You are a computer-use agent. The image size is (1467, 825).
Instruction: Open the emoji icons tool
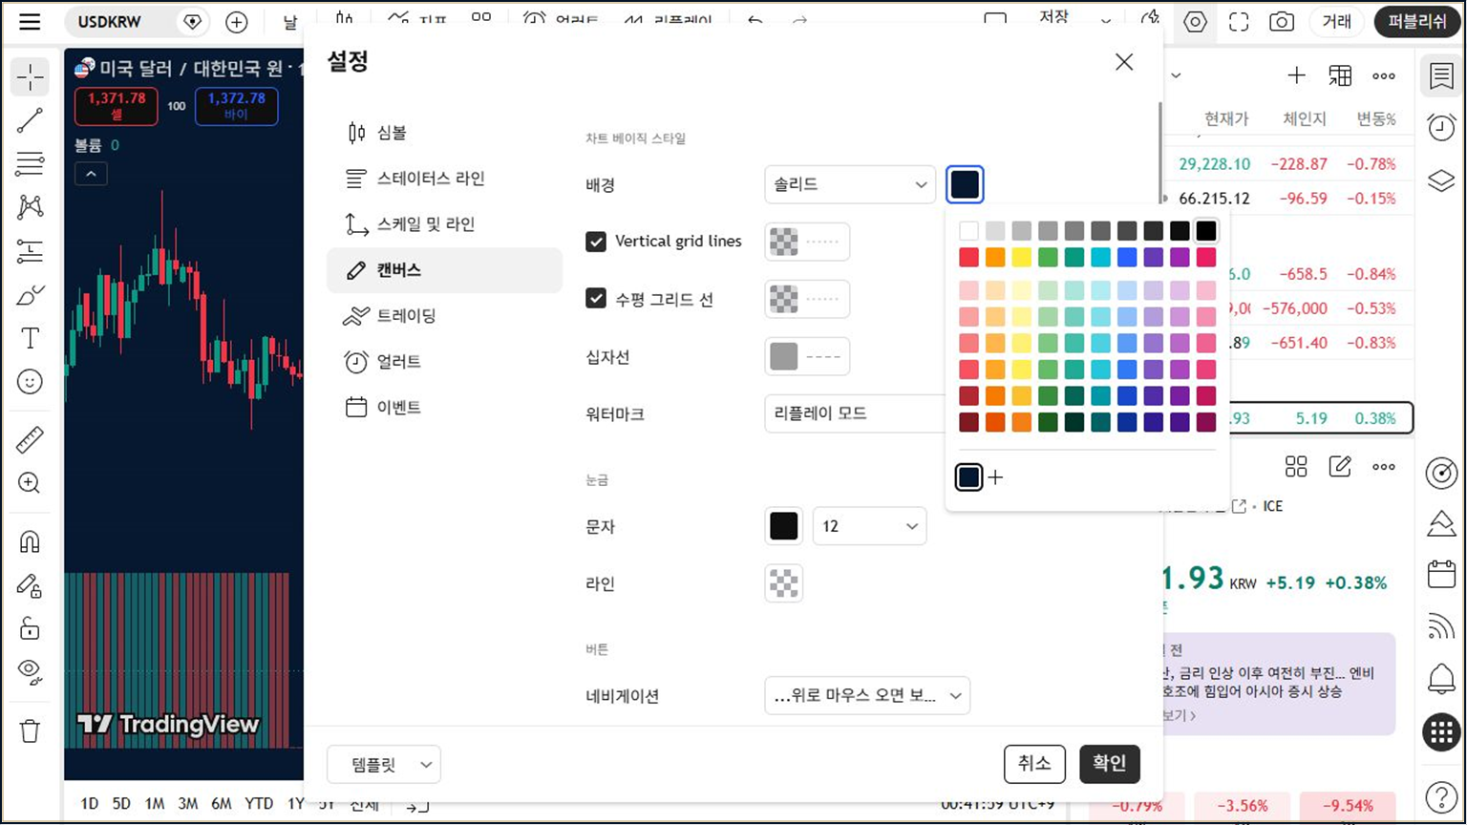(30, 382)
